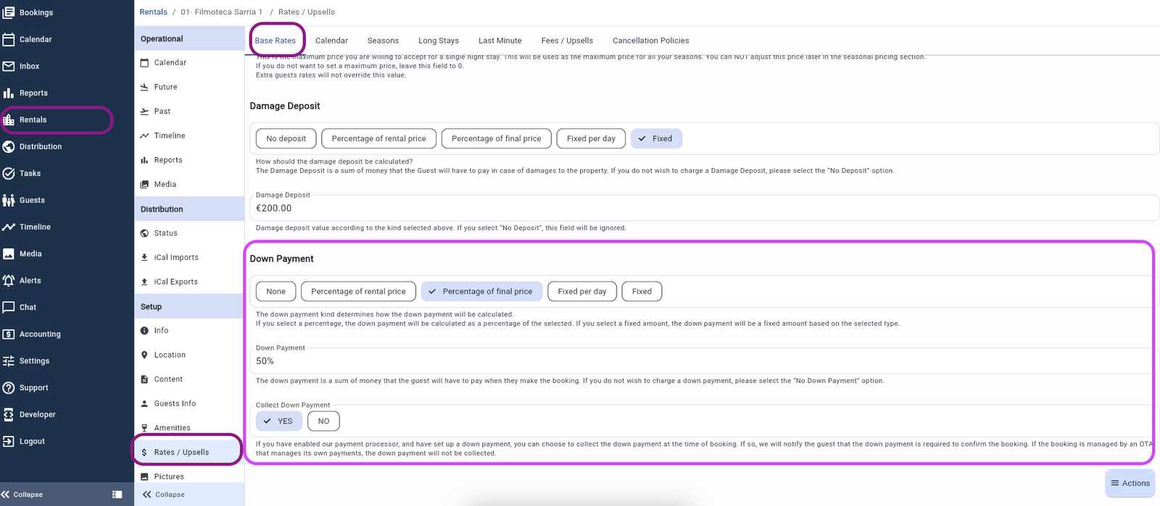Image resolution: width=1160 pixels, height=506 pixels.
Task: Open the Developer icon in sidebar
Action: [9, 414]
